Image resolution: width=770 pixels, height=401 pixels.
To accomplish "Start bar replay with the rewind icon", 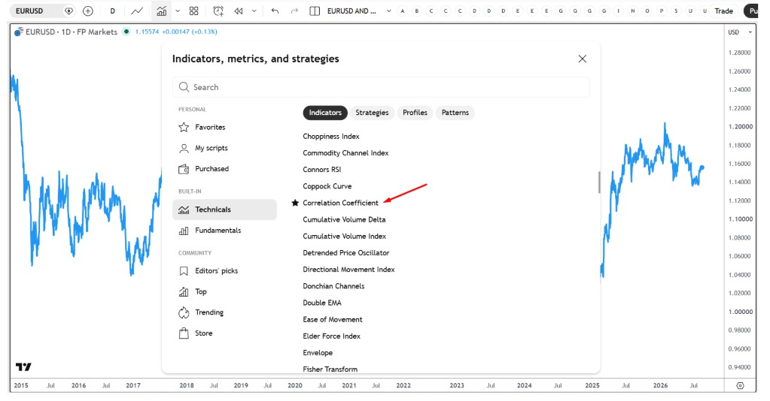I will pos(239,11).
